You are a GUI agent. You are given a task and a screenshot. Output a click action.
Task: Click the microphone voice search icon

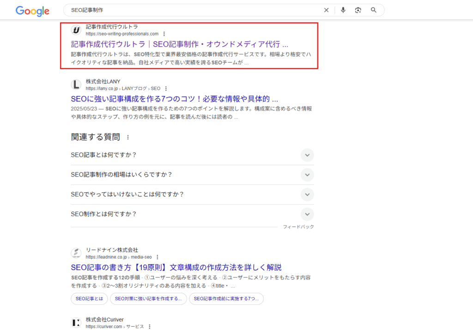pos(343,10)
